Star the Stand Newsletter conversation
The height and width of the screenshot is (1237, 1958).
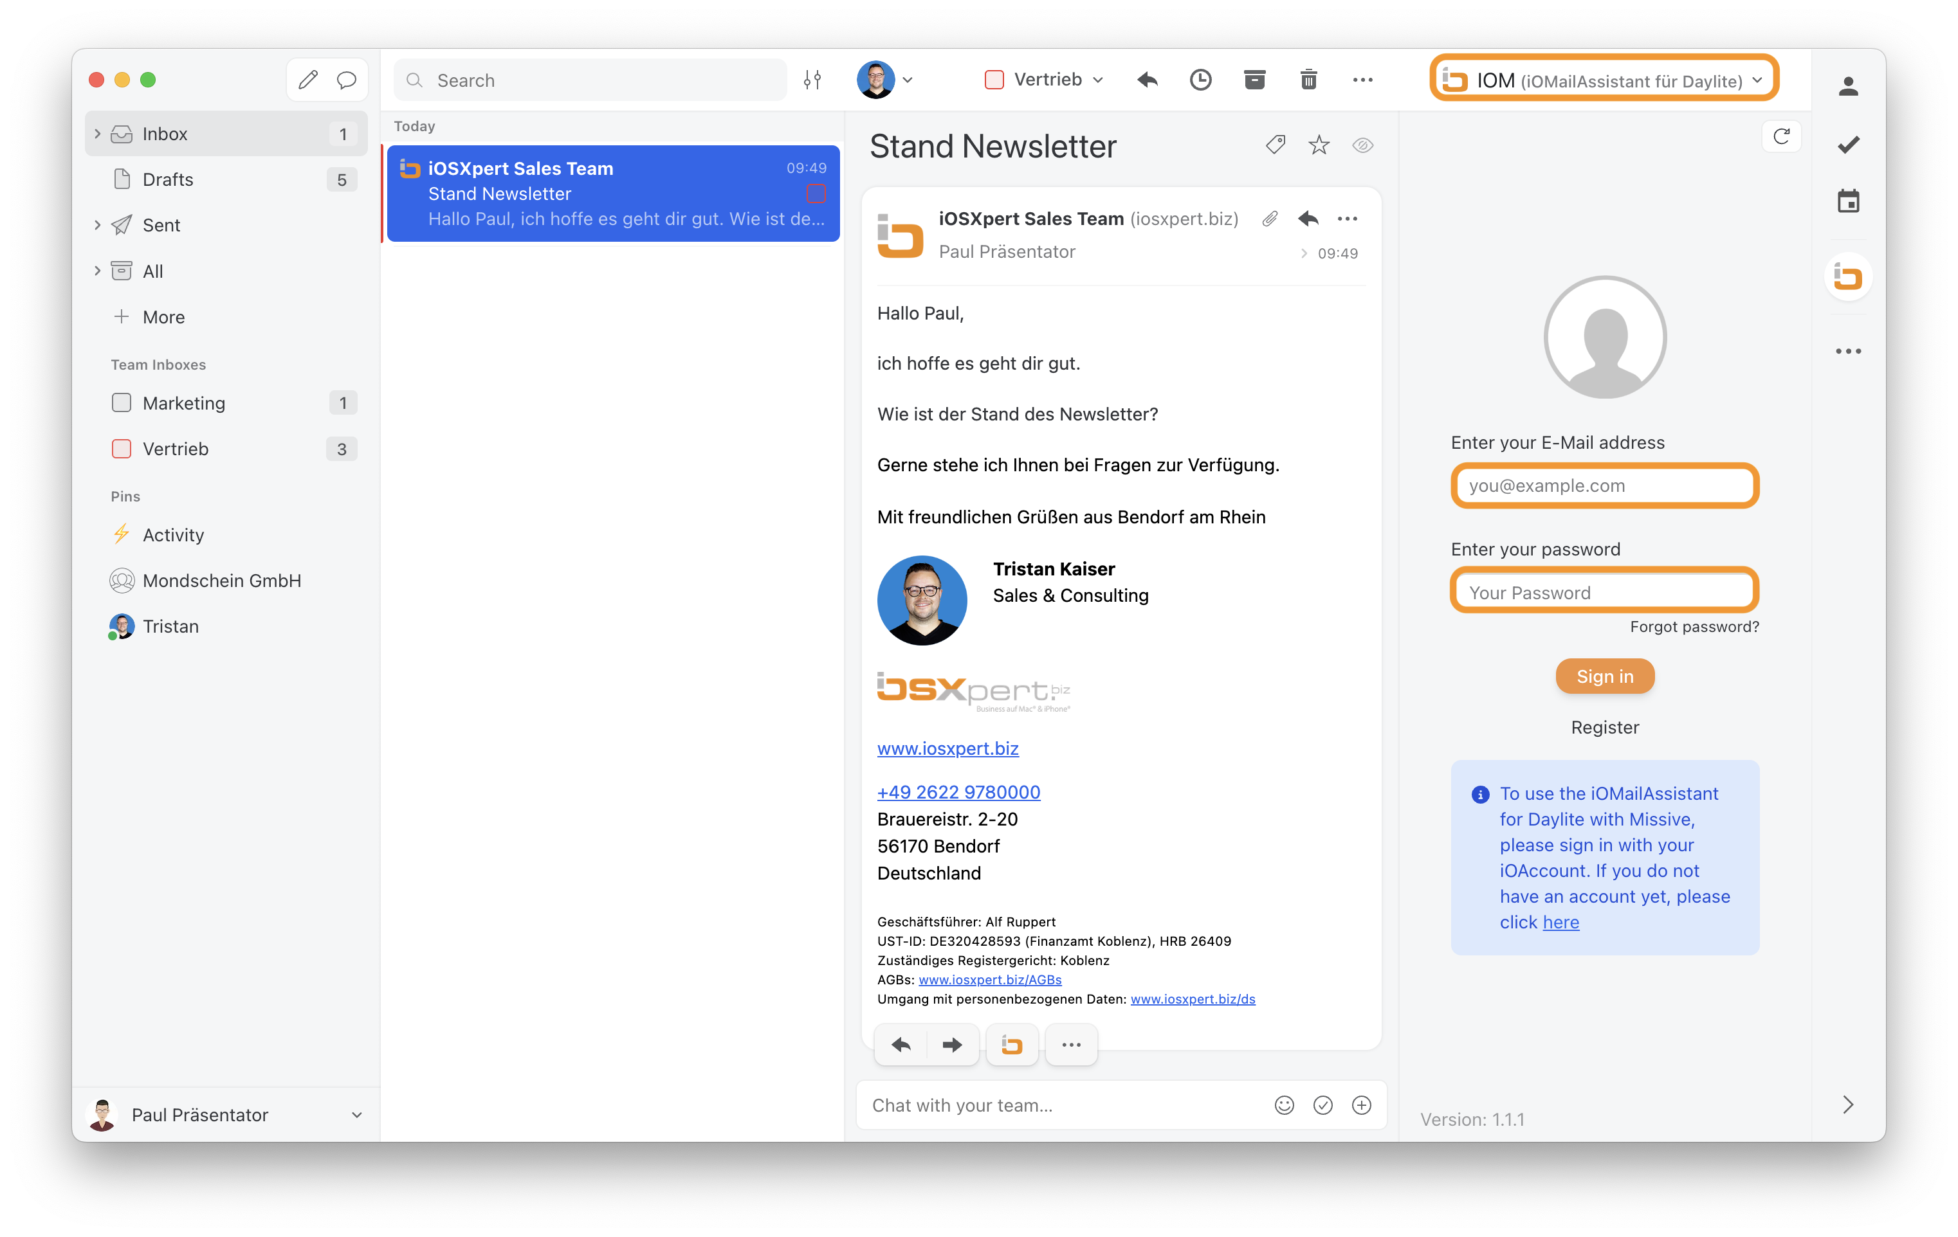(x=1319, y=145)
